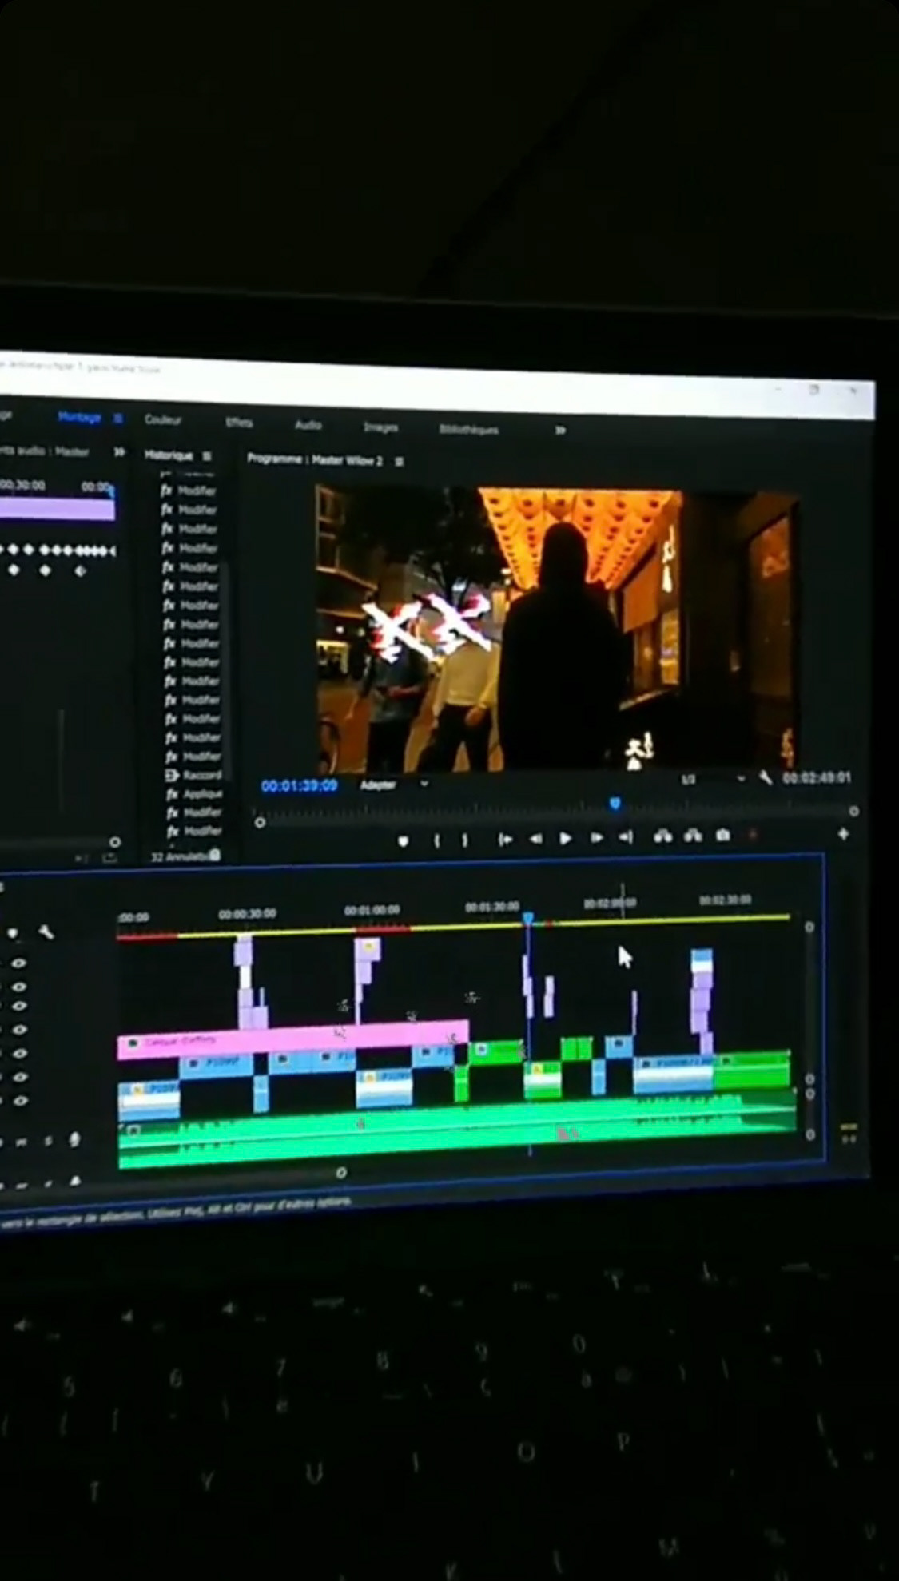Image resolution: width=899 pixels, height=1581 pixels.
Task: Step back one frame
Action: (x=535, y=838)
